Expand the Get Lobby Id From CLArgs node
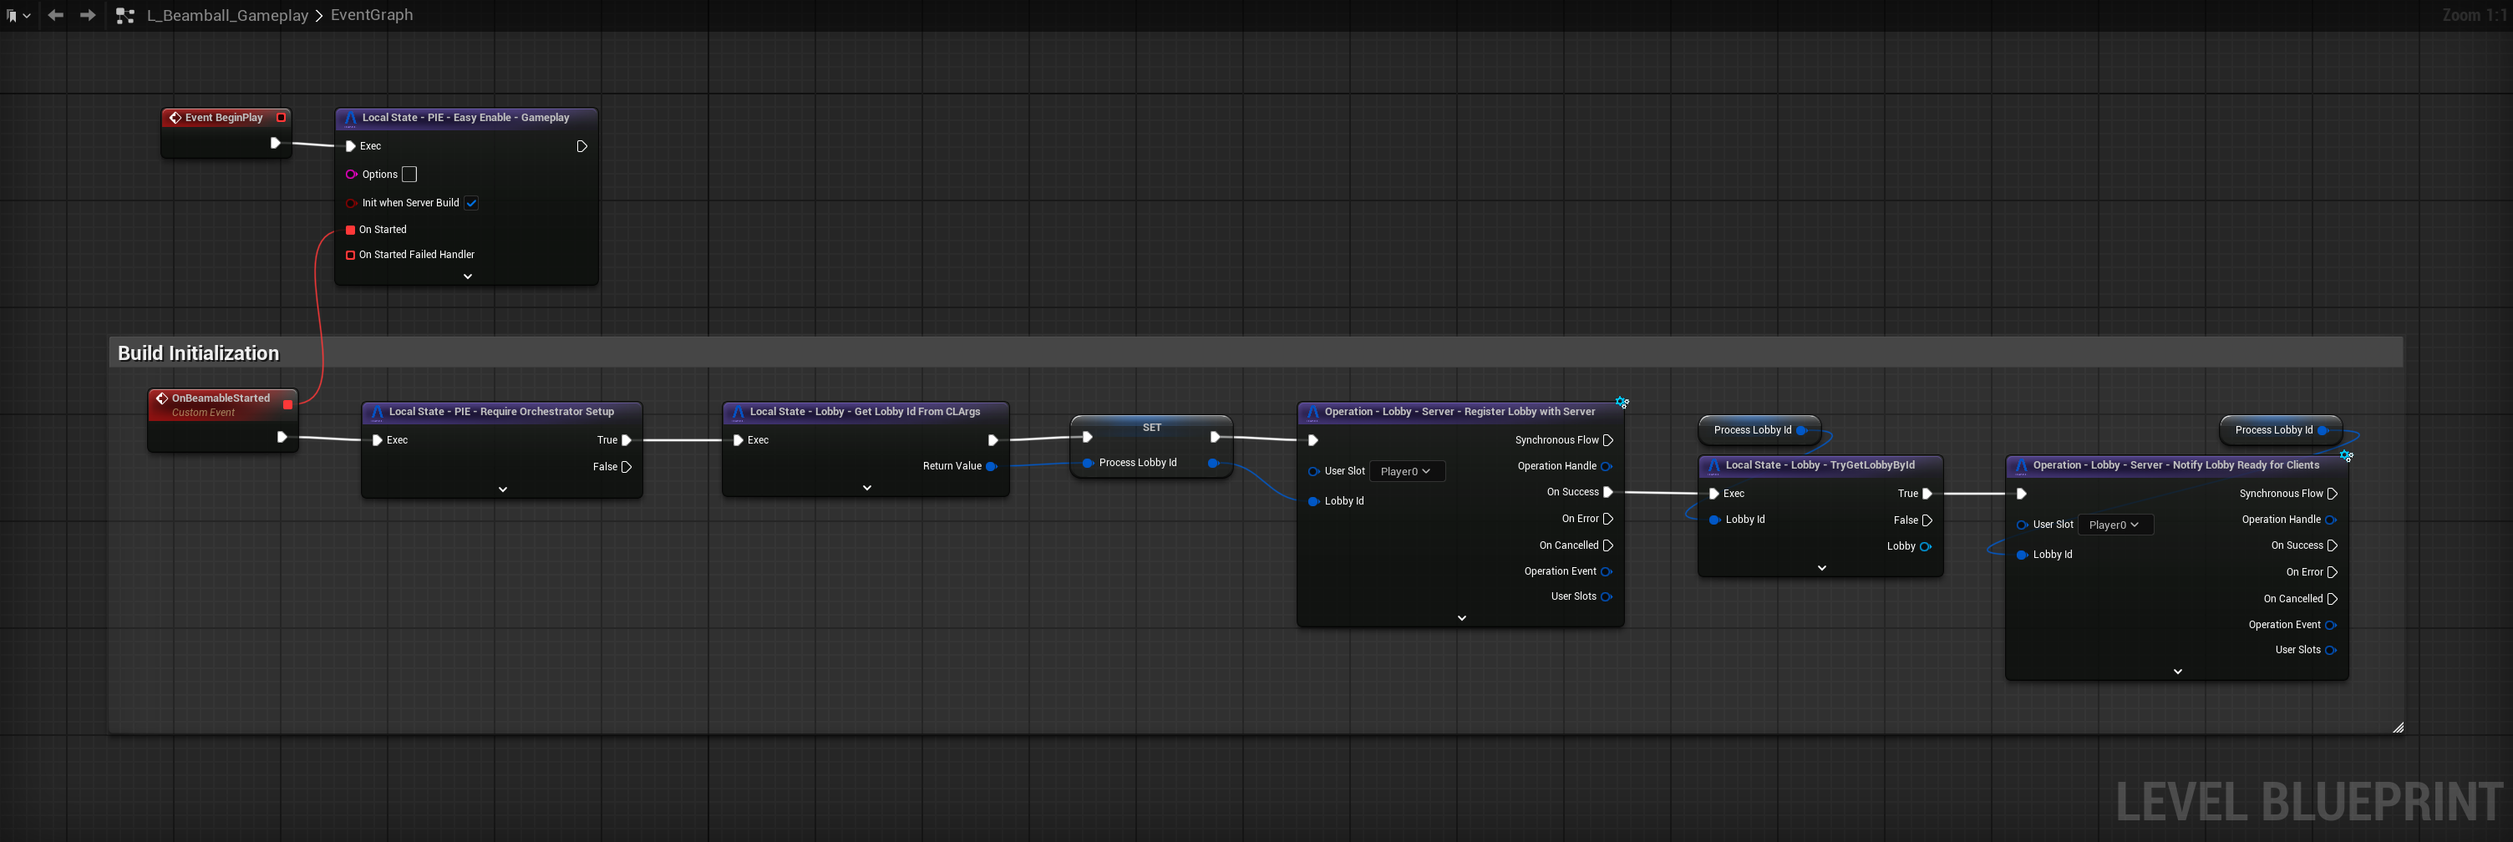The image size is (2513, 842). click(x=866, y=488)
